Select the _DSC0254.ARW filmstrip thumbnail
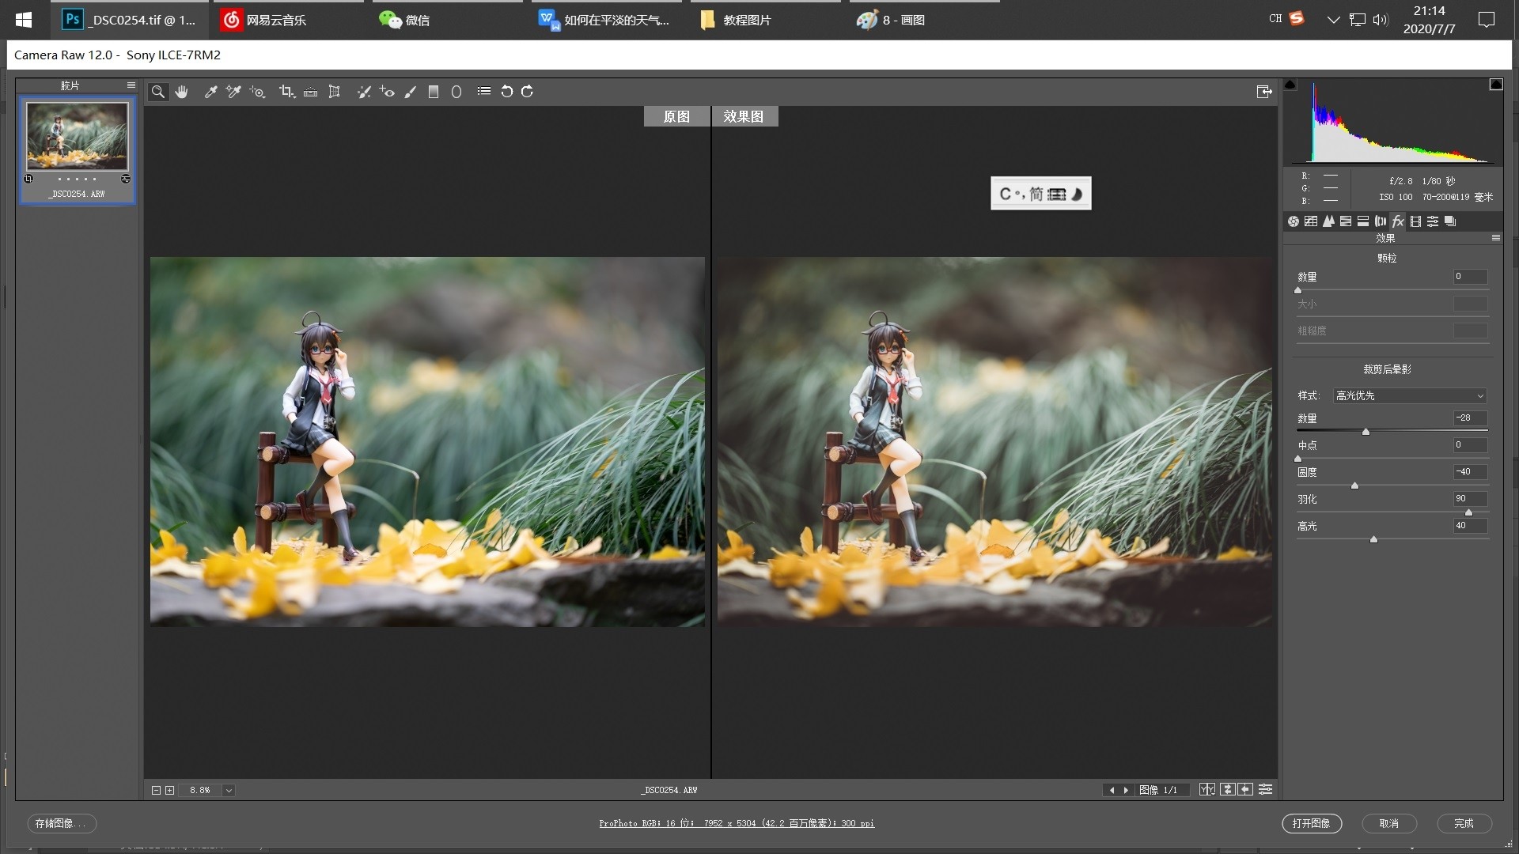 [77, 135]
